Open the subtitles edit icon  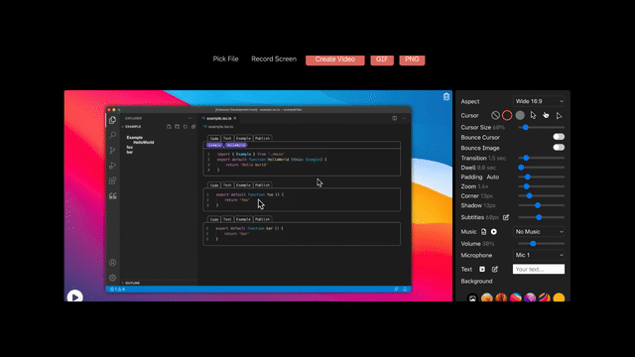[506, 217]
